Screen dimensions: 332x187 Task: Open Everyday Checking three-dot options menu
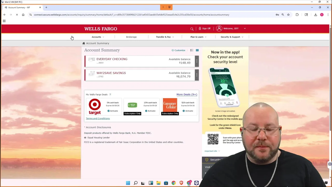197,61
